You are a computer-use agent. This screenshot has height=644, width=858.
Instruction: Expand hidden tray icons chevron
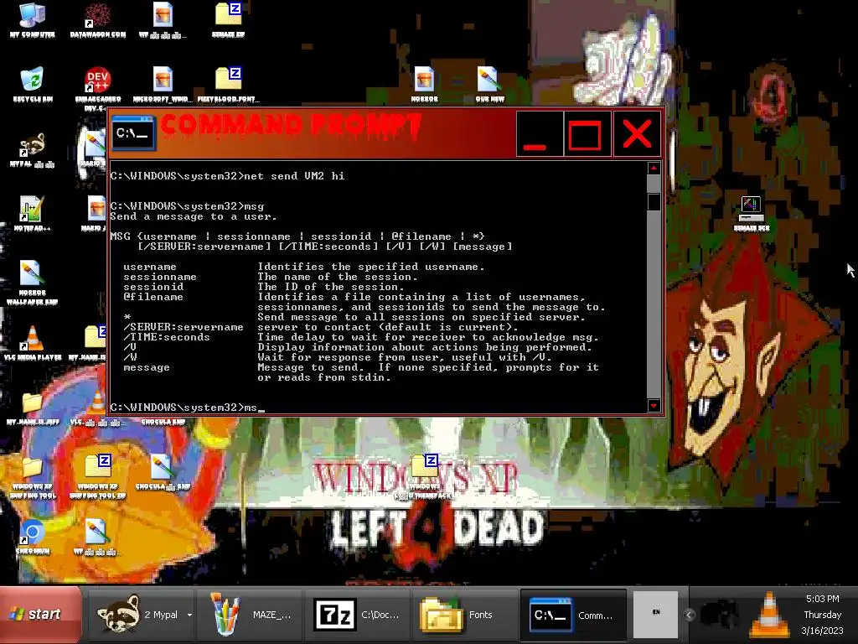[x=689, y=615]
